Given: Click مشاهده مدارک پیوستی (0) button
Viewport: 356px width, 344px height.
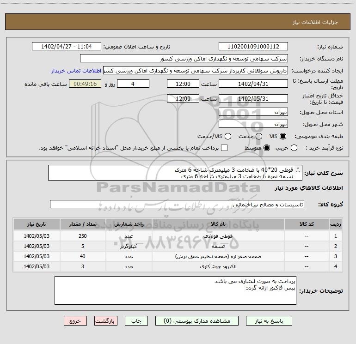Looking at the screenshot, I should point(197,321).
